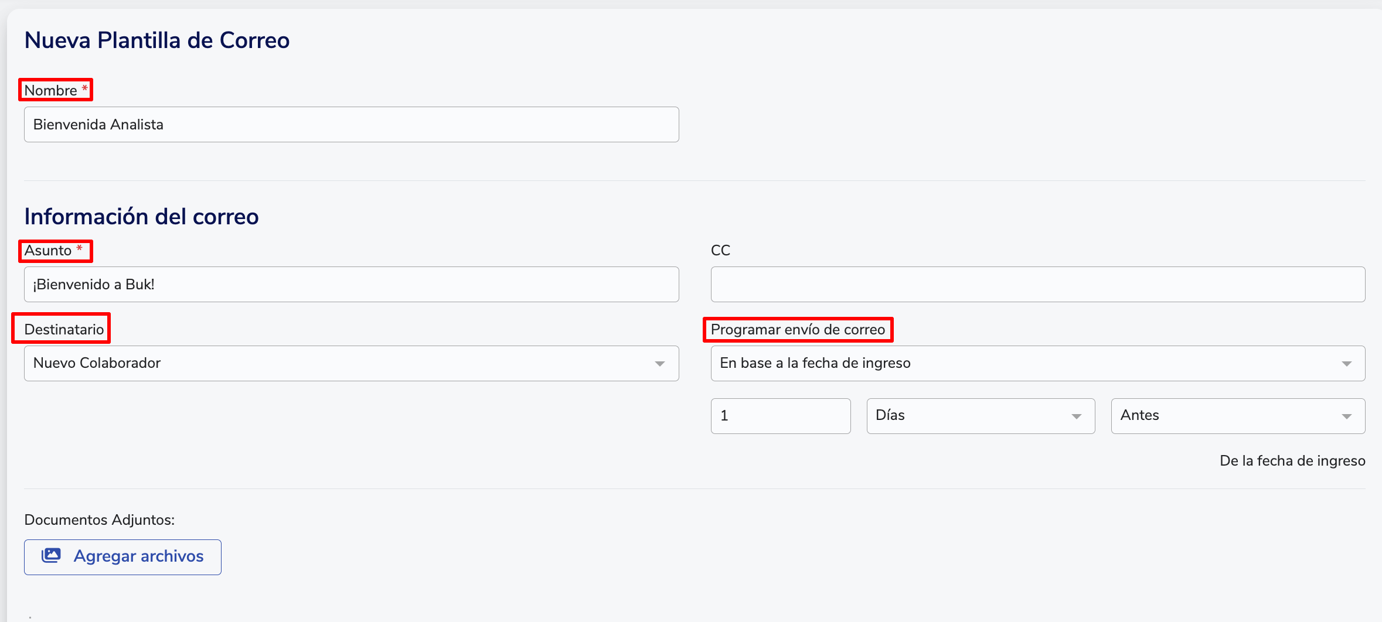Click the arrow in the Antes dropdown

(1346, 416)
